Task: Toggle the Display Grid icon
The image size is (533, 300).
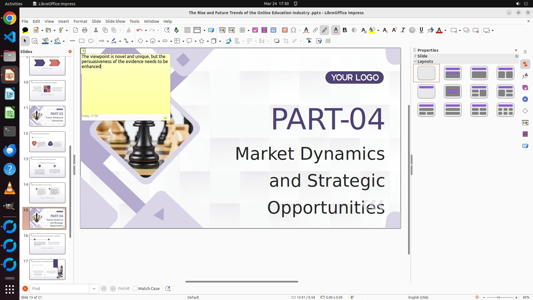Action: pyautogui.click(x=187, y=30)
